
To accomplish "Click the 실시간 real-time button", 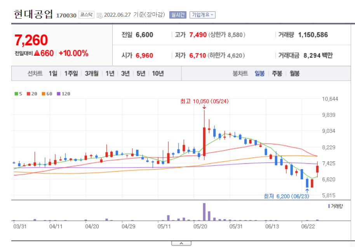I will pos(178,15).
